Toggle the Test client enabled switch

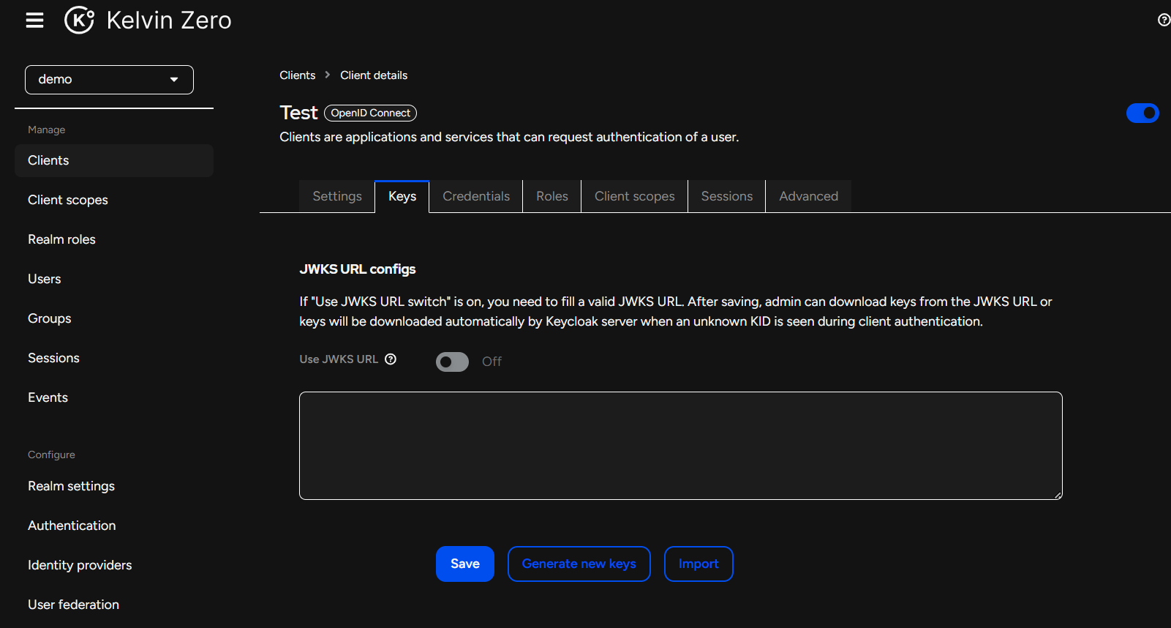(x=1142, y=113)
